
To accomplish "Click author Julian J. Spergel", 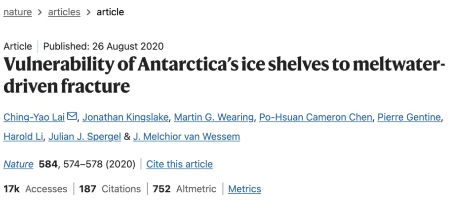I will 84,137.
